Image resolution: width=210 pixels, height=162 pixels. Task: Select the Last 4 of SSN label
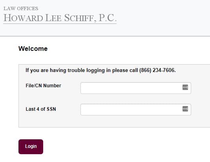[x=41, y=109]
